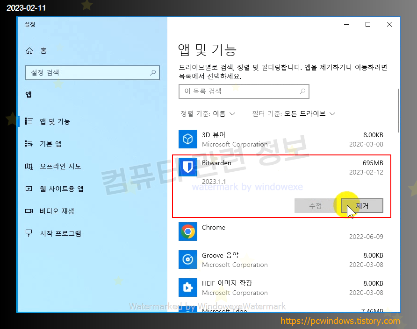Open the 정렬 기준: 이름 dropdown
The width and height of the screenshot is (417, 329).
208,114
